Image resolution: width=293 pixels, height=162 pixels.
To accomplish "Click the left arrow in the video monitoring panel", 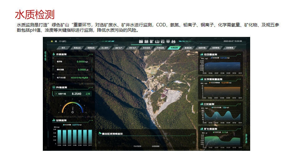I will (99, 142).
